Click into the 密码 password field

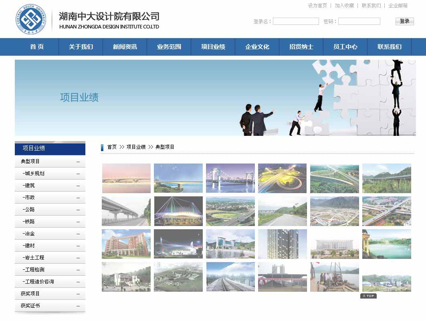(359, 21)
